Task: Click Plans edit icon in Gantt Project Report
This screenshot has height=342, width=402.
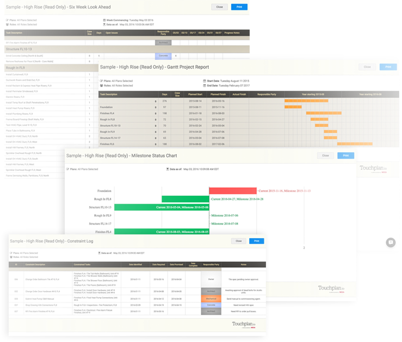Action: click(102, 81)
